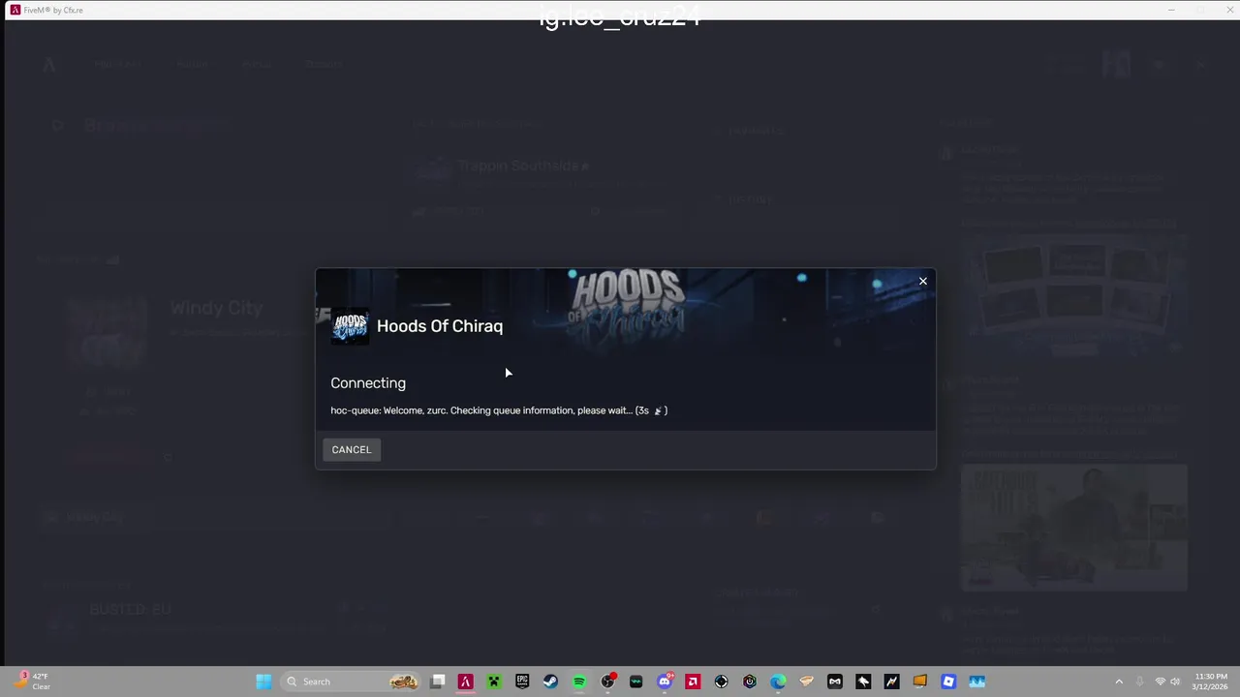This screenshot has height=697, width=1240.
Task: Click the hoc-queue status message
Action: (x=499, y=410)
